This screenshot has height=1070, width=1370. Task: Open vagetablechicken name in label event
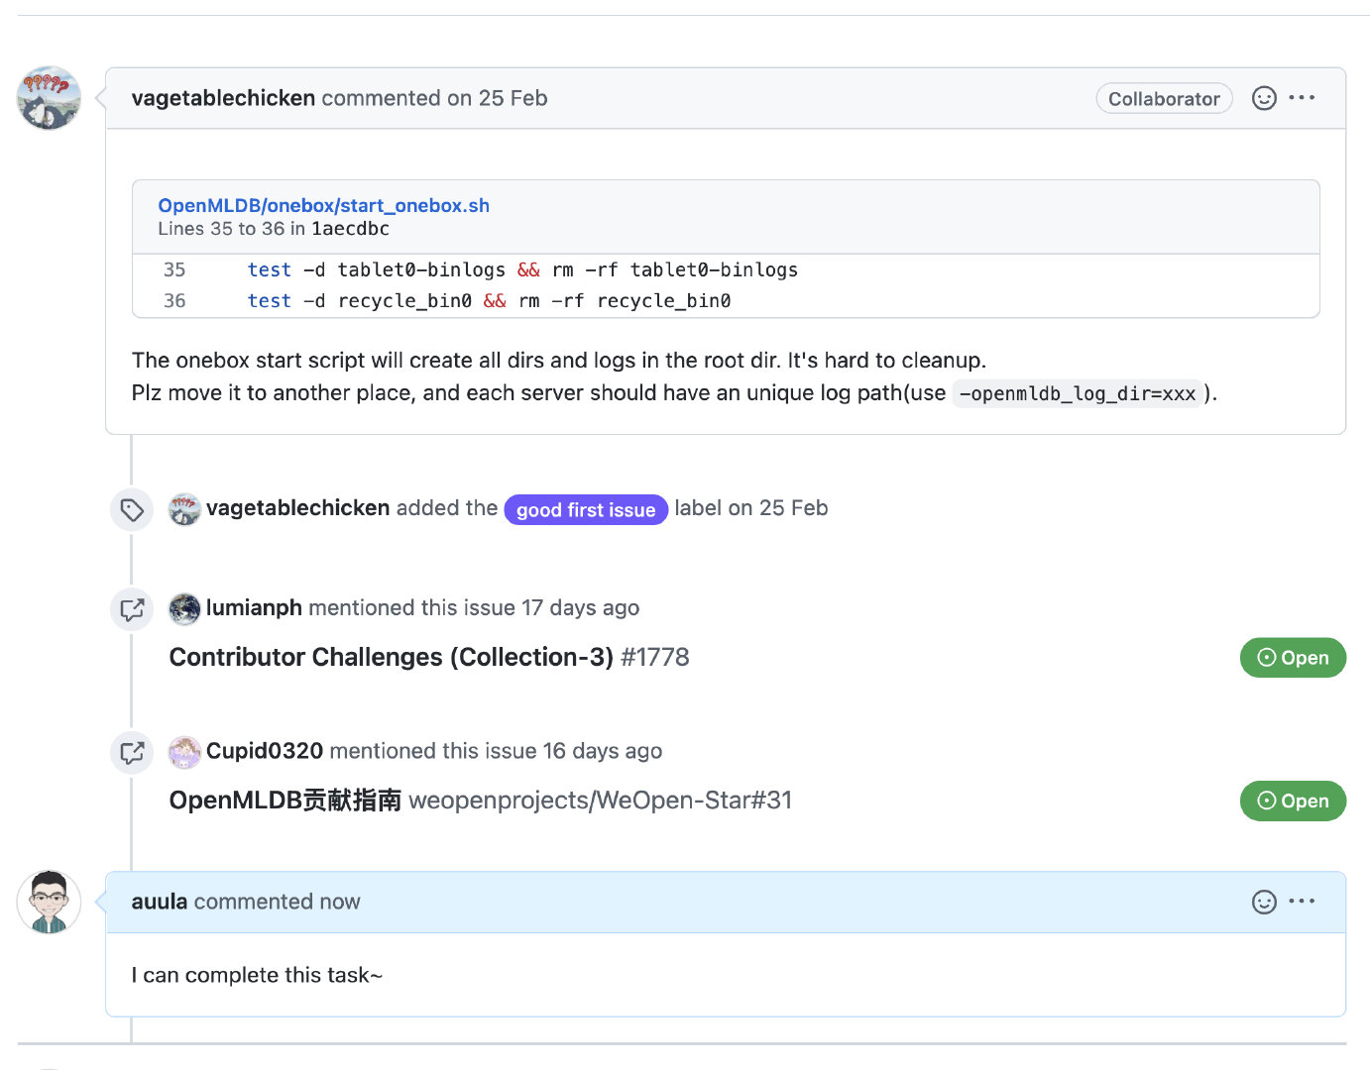(x=297, y=508)
